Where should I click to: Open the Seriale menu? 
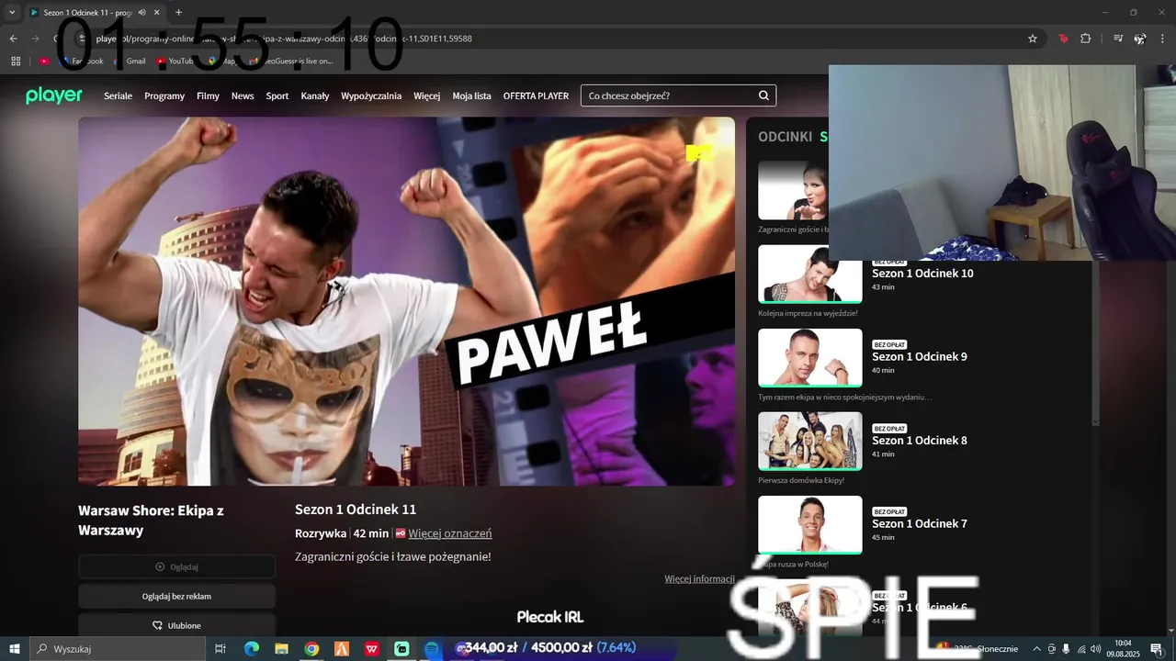pos(118,95)
